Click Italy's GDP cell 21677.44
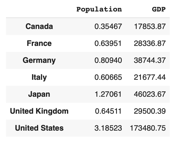Image resolution: width=176 pixels, height=141 pixels. [150, 77]
